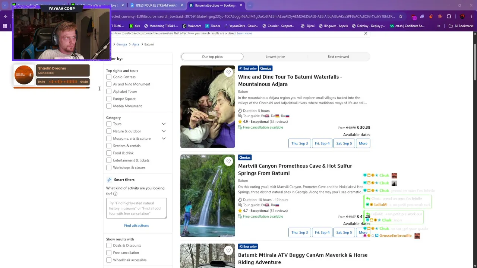Screen dimensions: 477x268
Task: Check the Gonio Fortress filter
Action: point(109,77)
